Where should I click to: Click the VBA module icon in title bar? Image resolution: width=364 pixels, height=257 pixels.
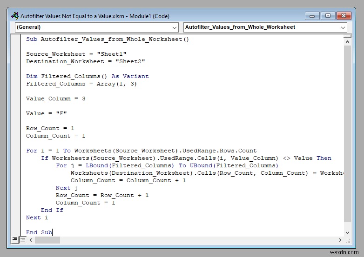click(15, 16)
